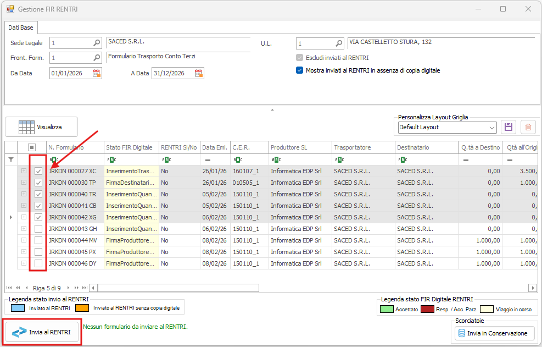Click the filter funnel icon in the grid
This screenshot has height=347, width=542.
pyautogui.click(x=11, y=159)
